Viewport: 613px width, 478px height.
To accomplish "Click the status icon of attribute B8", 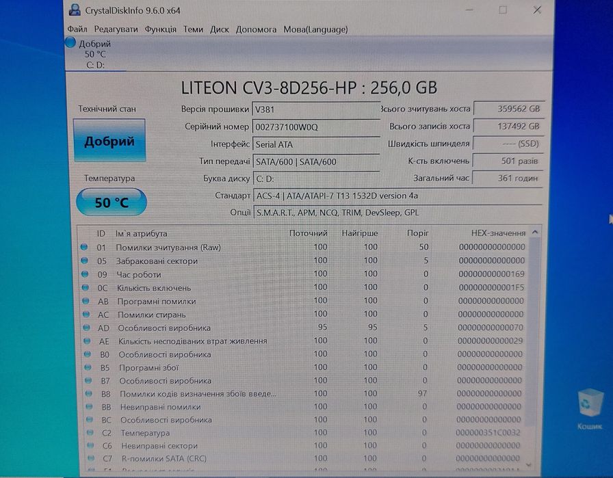I will 89,394.
